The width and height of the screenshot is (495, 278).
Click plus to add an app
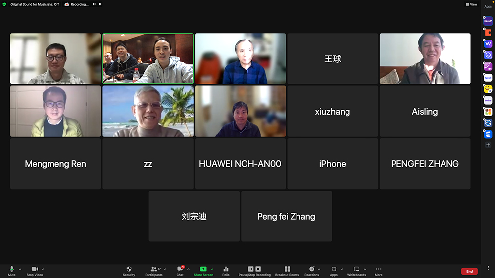pos(488,145)
